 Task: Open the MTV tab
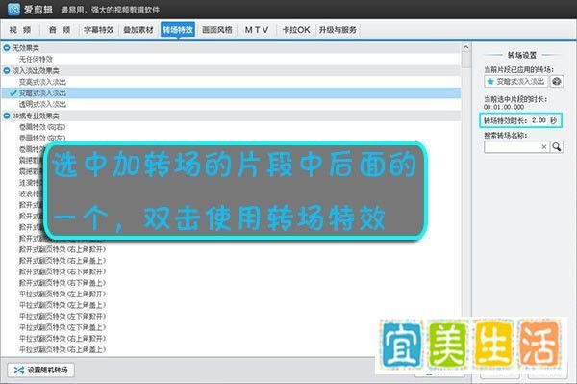257,30
